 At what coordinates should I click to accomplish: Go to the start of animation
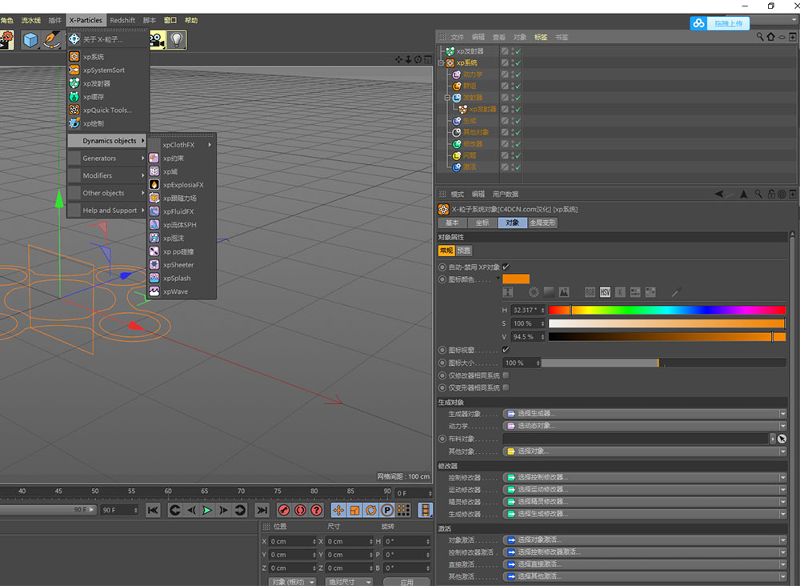click(153, 510)
